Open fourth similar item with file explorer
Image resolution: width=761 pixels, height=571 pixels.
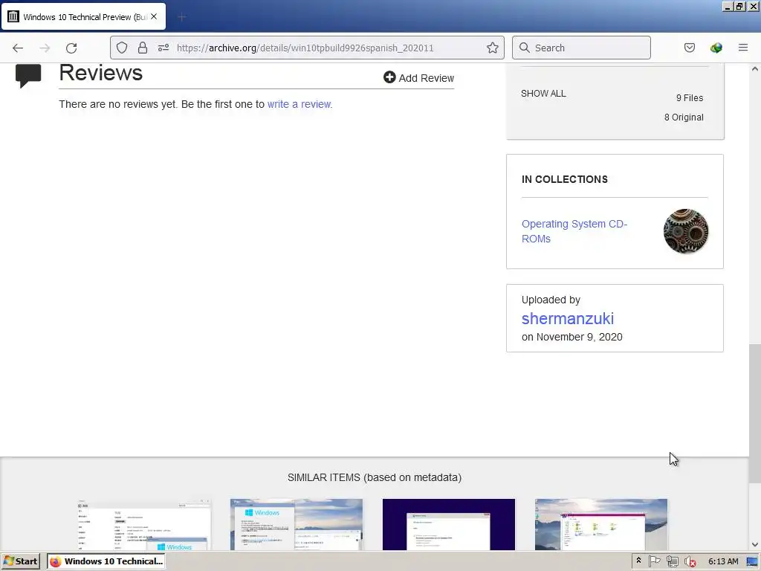(600, 524)
